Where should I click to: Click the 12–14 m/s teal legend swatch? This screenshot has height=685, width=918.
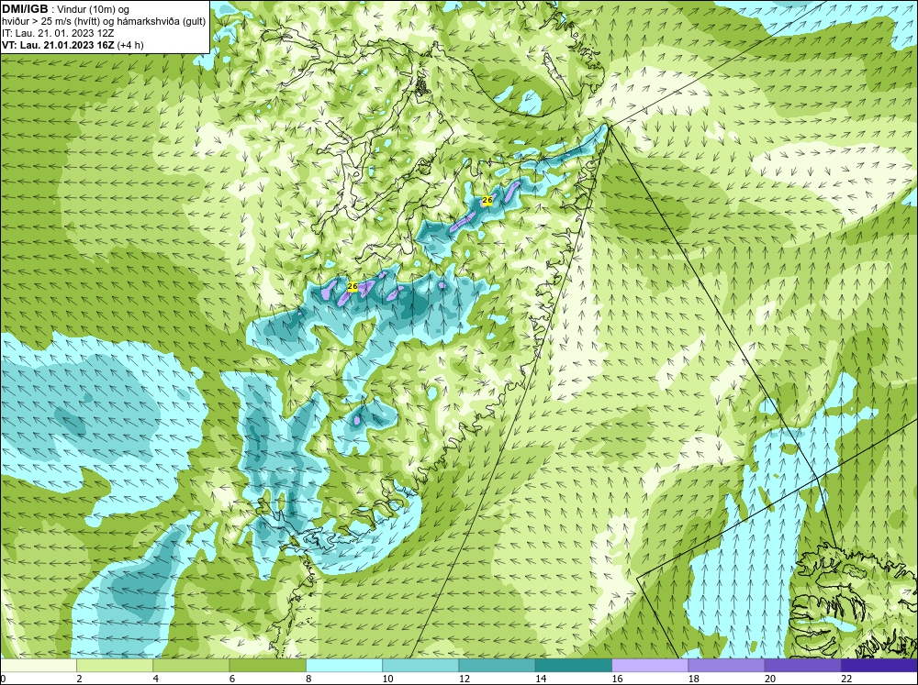click(x=497, y=666)
